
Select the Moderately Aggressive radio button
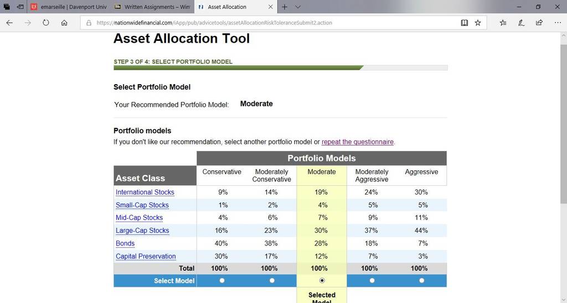372,281
